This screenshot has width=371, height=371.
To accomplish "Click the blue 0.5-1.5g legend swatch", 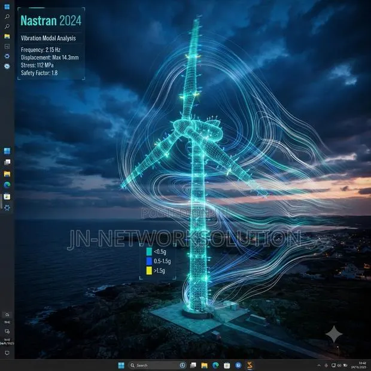I will [x=149, y=261].
